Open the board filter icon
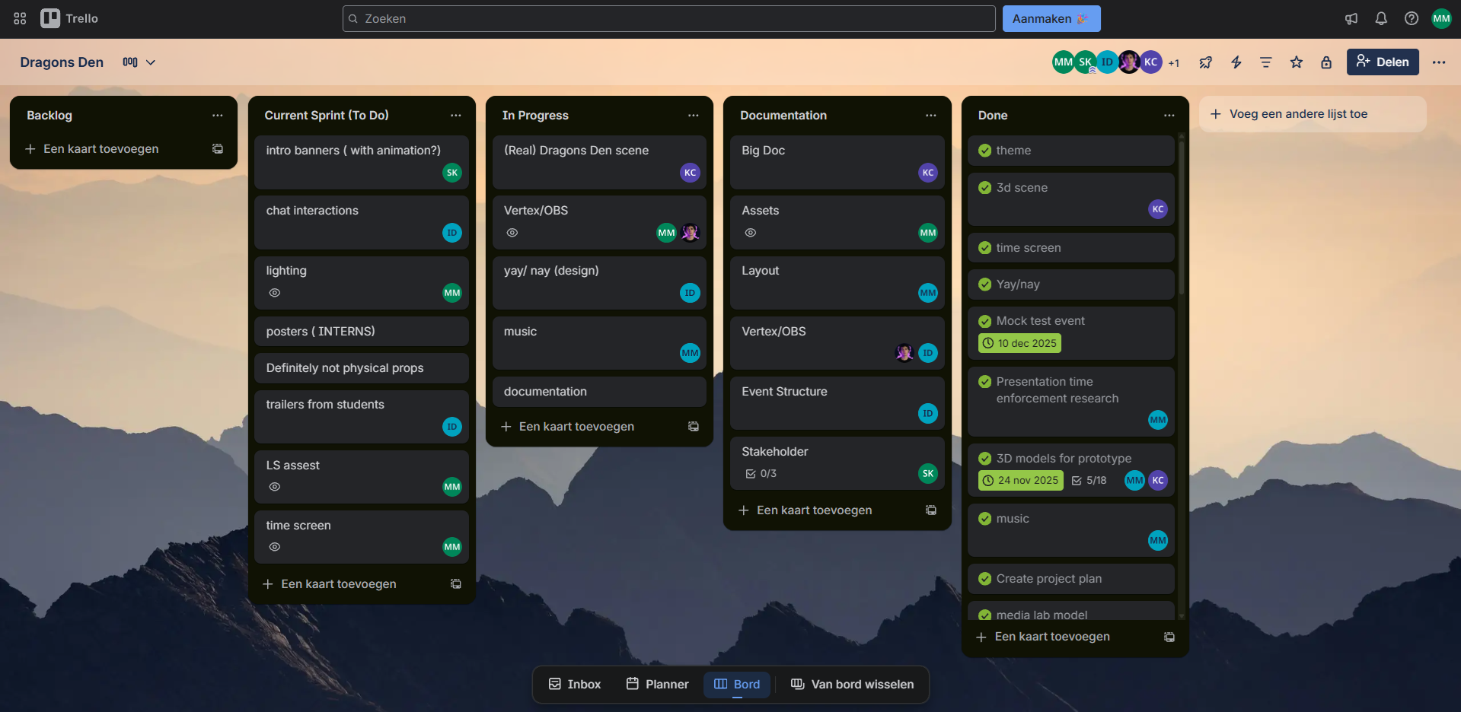Image resolution: width=1461 pixels, height=712 pixels. coord(1266,62)
